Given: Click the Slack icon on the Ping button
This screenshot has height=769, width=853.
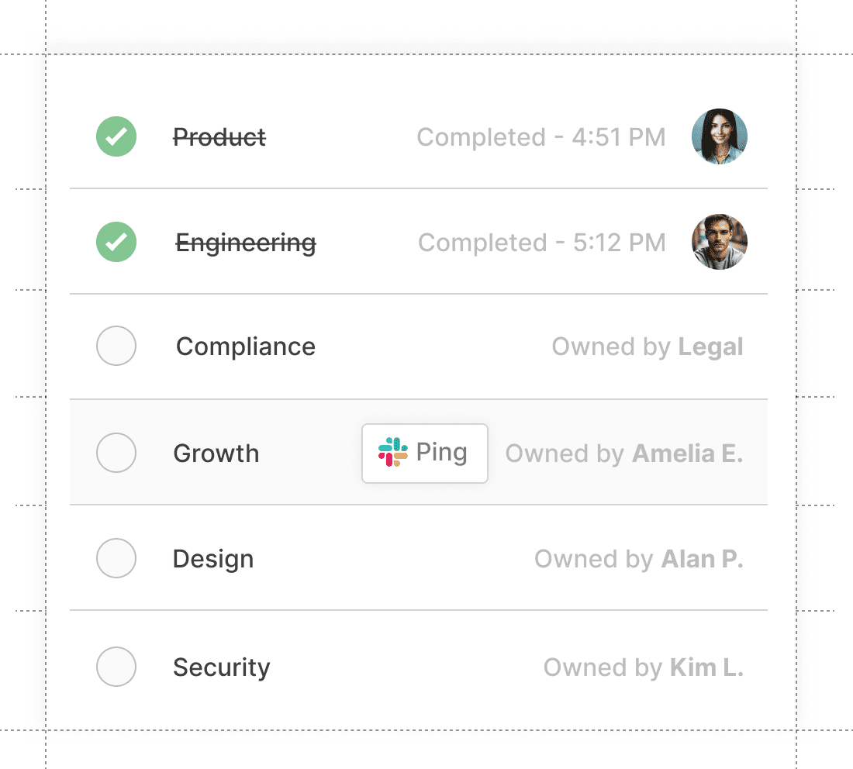Looking at the screenshot, I should click(394, 452).
